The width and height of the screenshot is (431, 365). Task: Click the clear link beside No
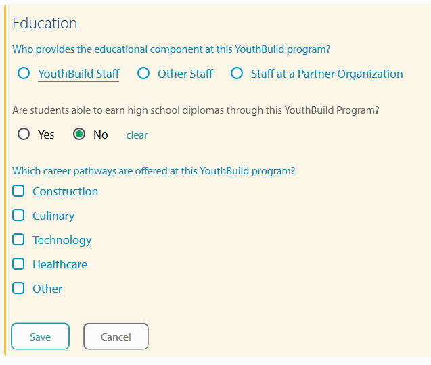pos(137,135)
